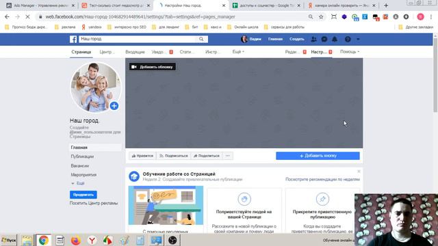Click the Facebook logo icon
The image size is (438, 246).
pyautogui.click(x=73, y=39)
